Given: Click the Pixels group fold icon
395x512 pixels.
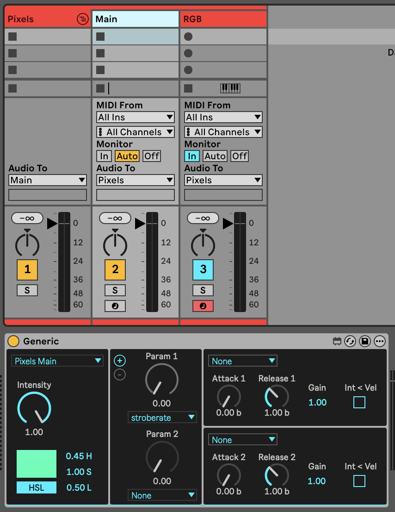Looking at the screenshot, I should pos(82,19).
